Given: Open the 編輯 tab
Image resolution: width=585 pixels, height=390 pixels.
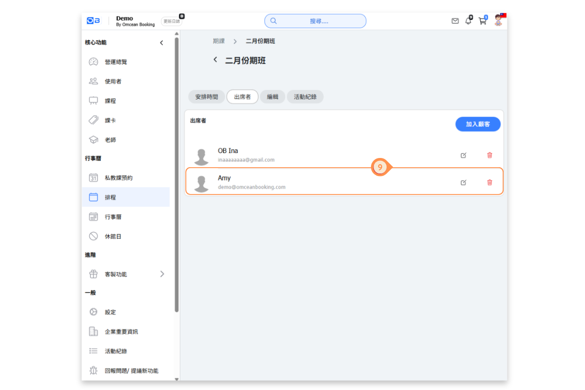Looking at the screenshot, I should click(273, 97).
